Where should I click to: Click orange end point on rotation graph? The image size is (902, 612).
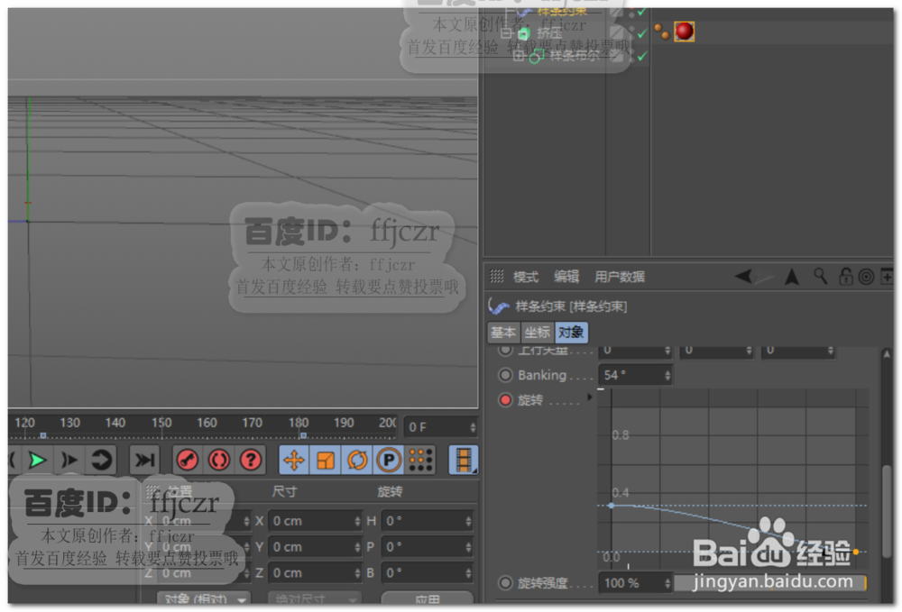click(856, 552)
